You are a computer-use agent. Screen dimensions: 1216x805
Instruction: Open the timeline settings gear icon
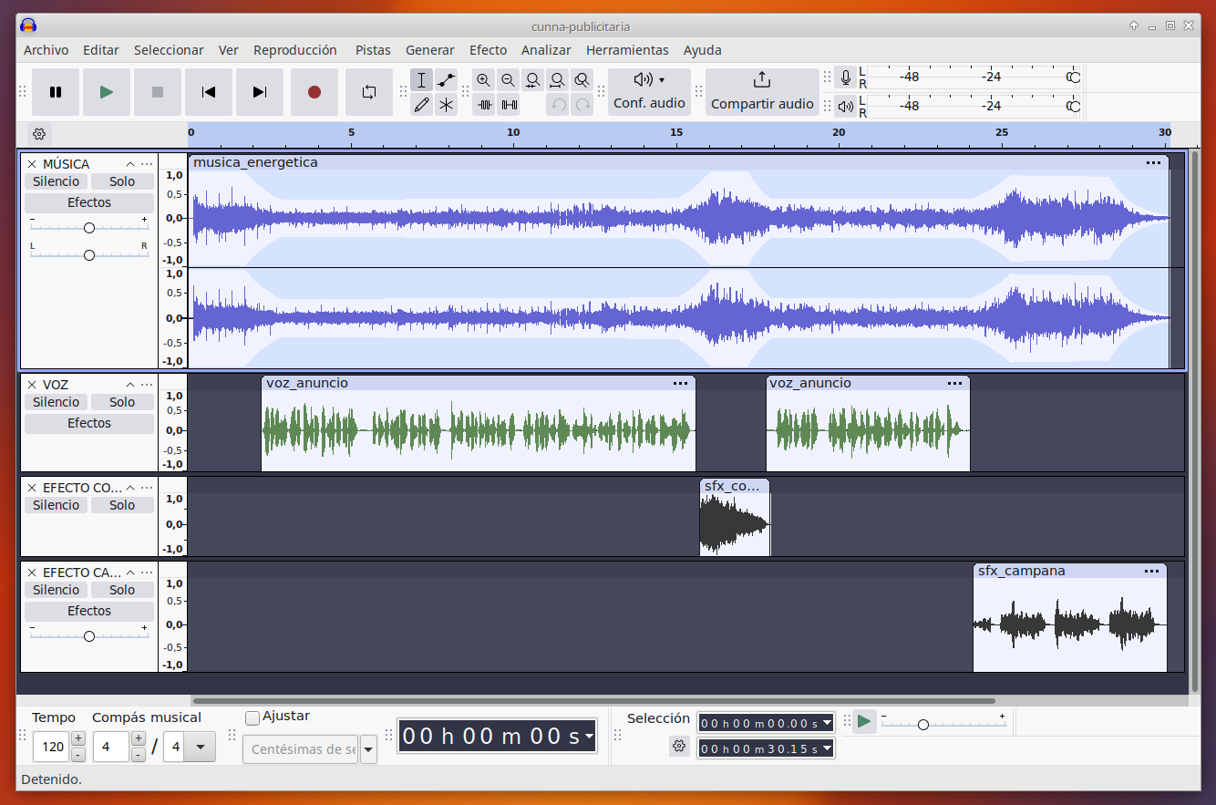click(39, 134)
